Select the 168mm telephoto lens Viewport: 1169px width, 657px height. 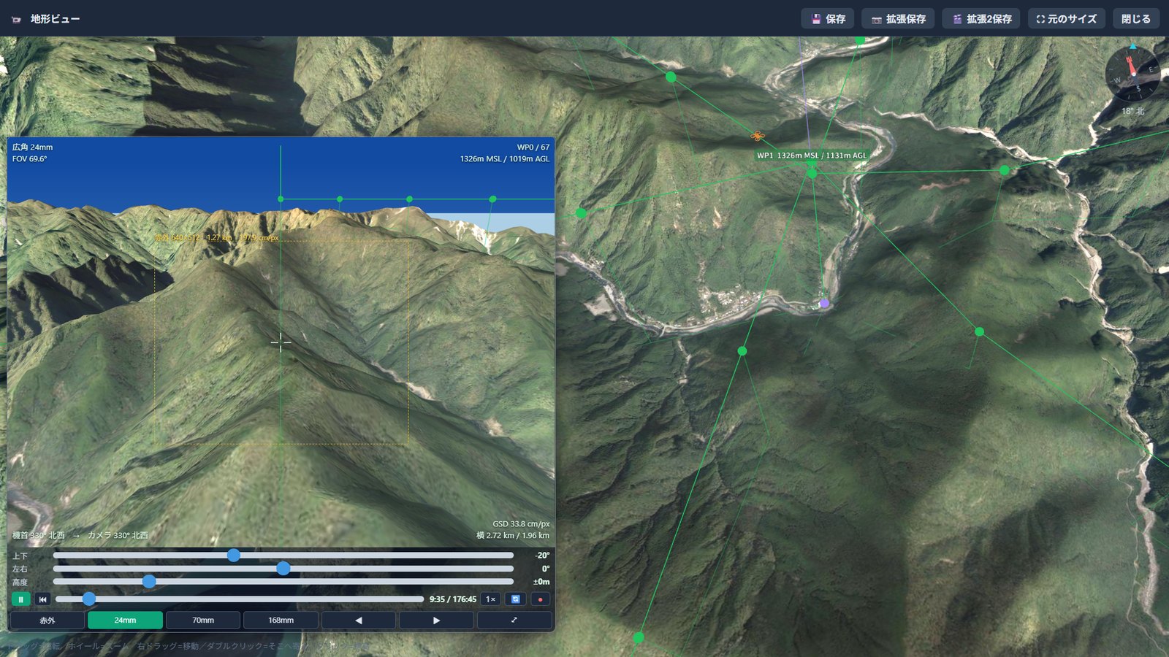281,620
